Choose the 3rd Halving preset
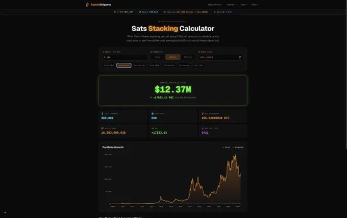Image resolution: width=347 pixels, height=218 pixels. (169, 65)
